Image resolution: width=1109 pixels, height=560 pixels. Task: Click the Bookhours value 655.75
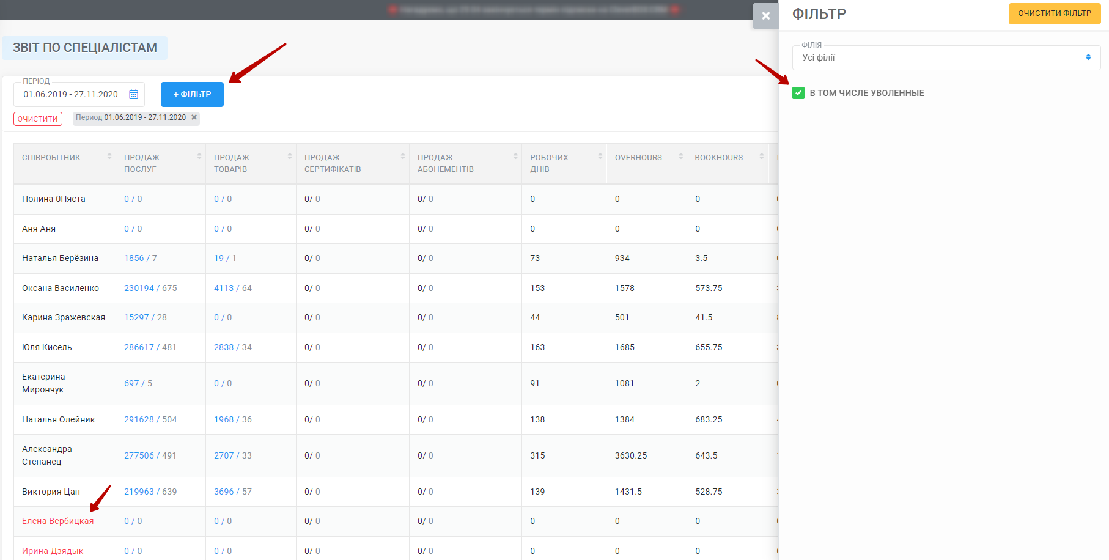709,347
